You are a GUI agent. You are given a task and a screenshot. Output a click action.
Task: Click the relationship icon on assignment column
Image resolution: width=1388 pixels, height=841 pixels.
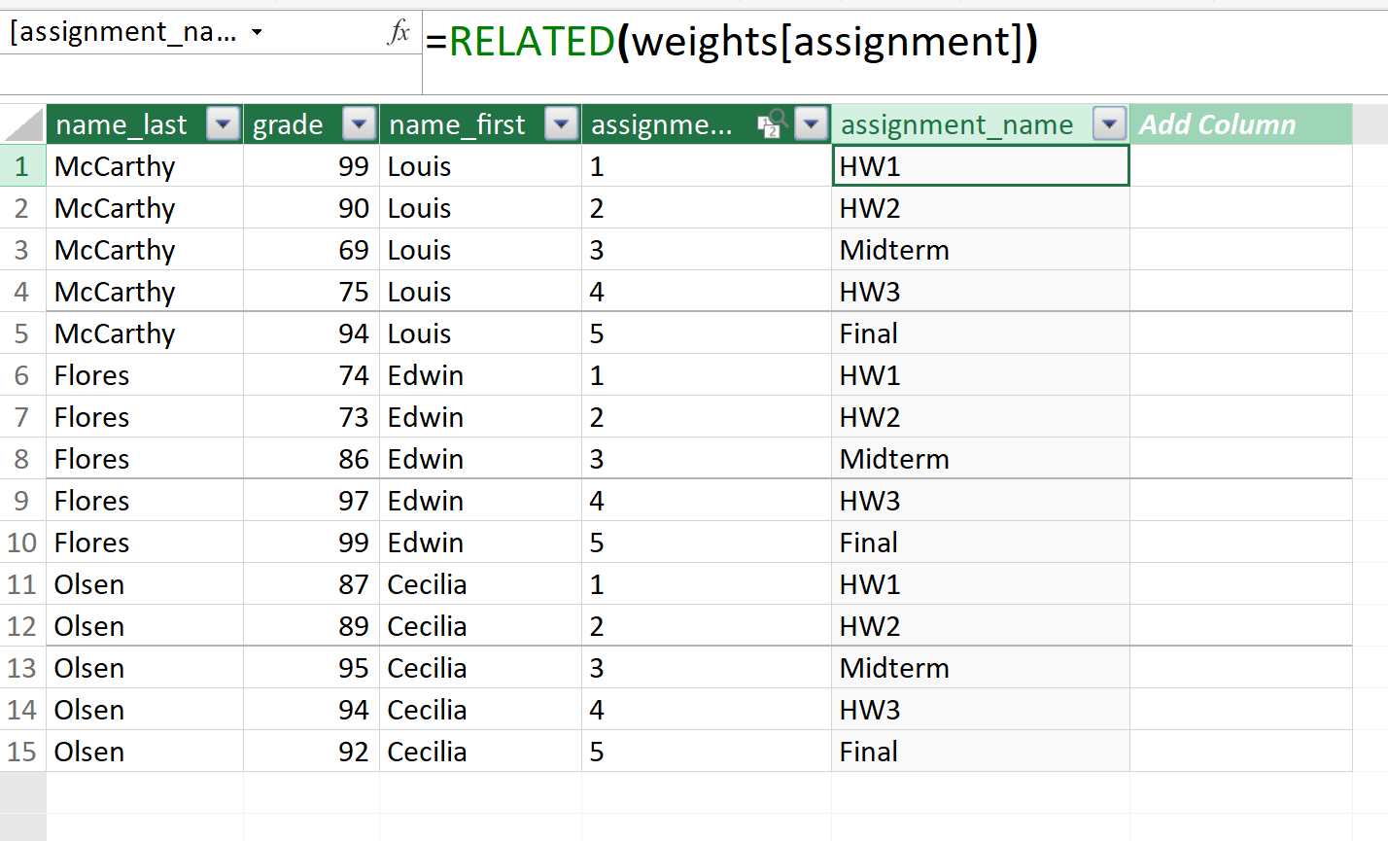[x=771, y=124]
